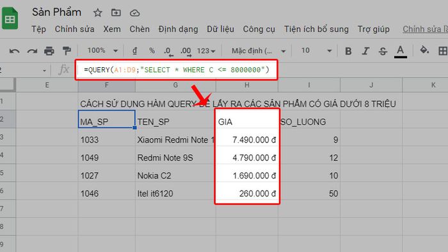Toggle Italic formatting
The image size is (448, 252).
click(x=365, y=51)
